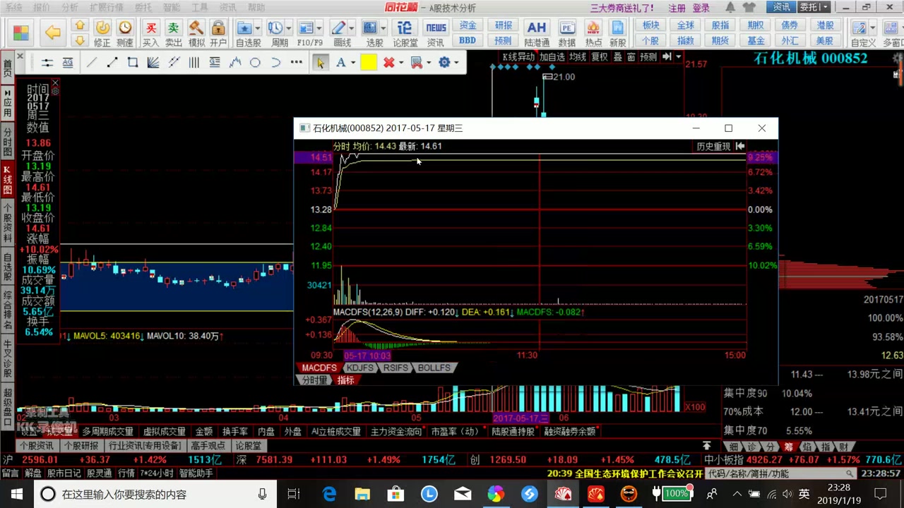The image size is (904, 508).
Task: Click the 注册 register link
Action: (677, 8)
